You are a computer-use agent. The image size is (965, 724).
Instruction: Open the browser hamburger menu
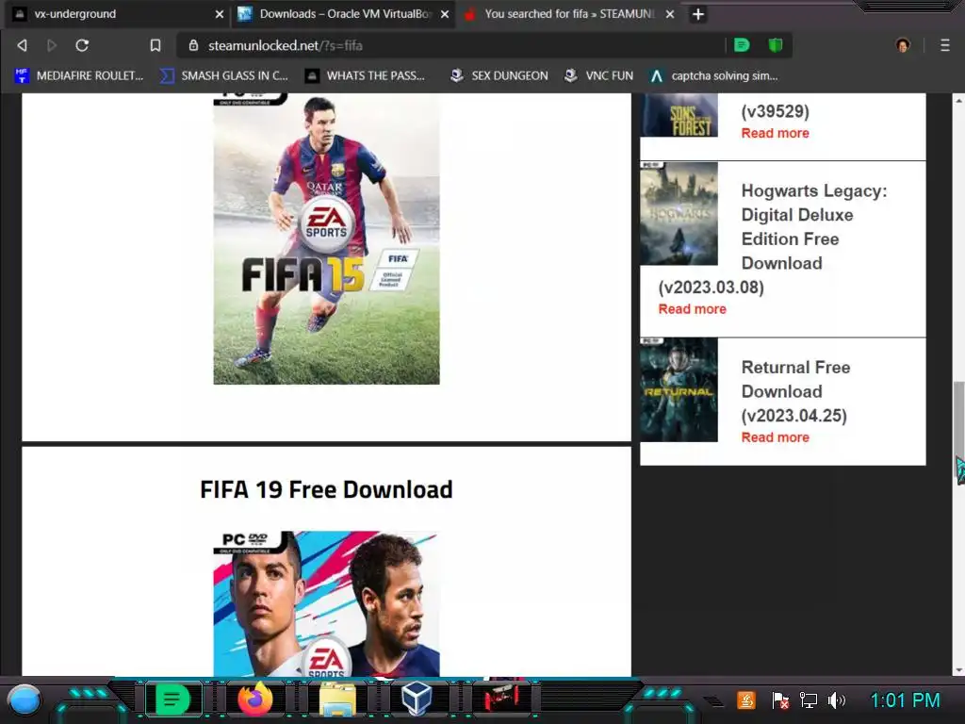[944, 45]
